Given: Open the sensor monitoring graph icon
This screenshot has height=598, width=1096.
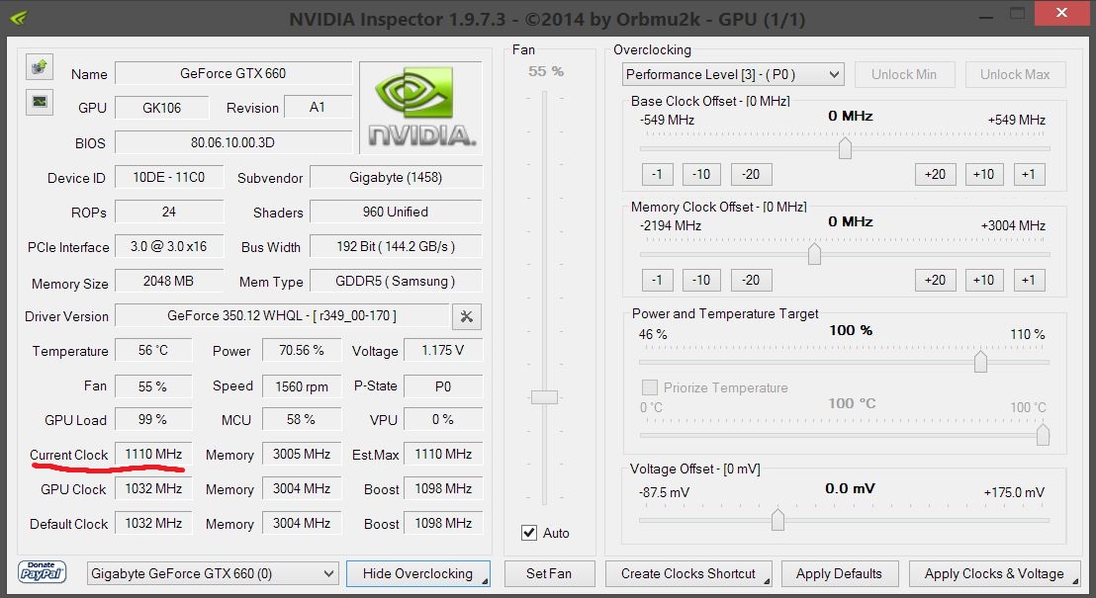Looking at the screenshot, I should tap(40, 102).
